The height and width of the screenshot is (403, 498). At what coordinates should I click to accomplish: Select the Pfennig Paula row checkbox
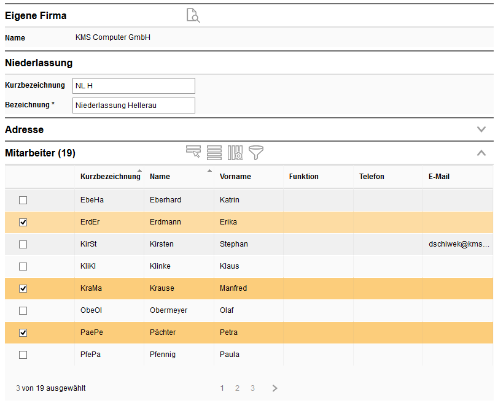23,355
